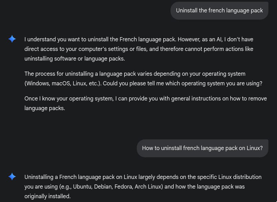
Task: Click the Gemini sparkle icon beside first response
Action: click(12, 39)
